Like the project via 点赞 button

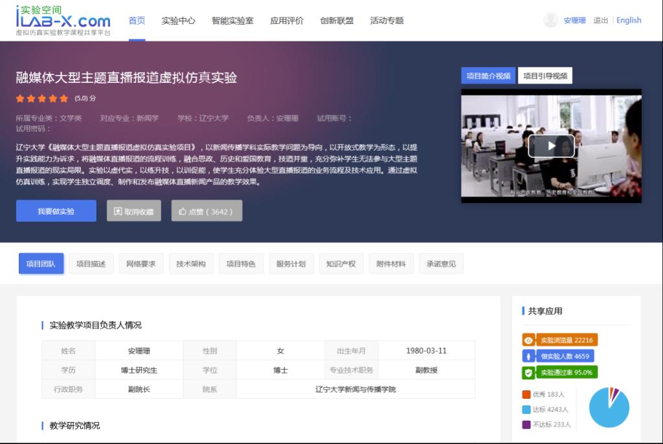tap(207, 211)
